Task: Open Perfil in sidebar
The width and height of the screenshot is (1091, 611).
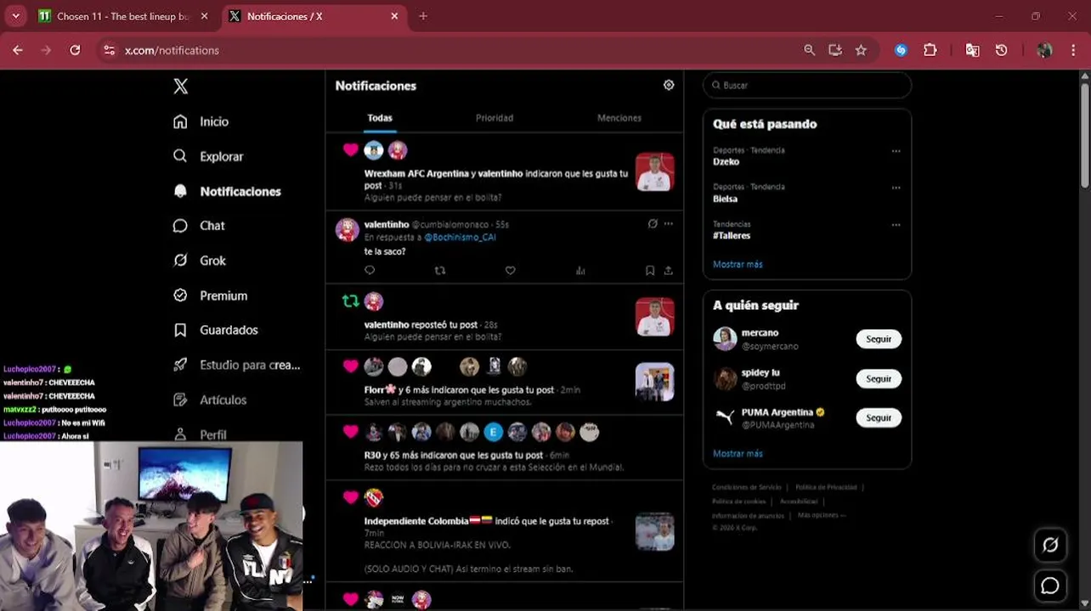Action: pyautogui.click(x=201, y=434)
